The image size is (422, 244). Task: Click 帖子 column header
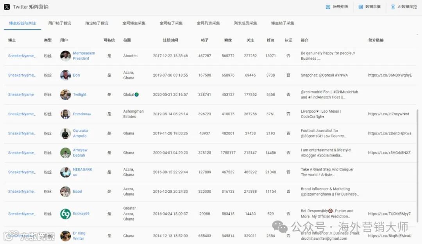pyautogui.click(x=204, y=40)
